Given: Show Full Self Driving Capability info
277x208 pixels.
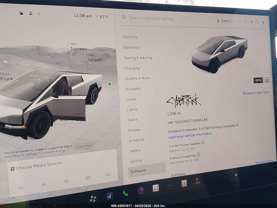Looking at the screenshot, I should 203,143.
